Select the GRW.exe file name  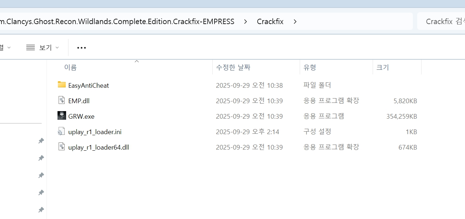(81, 116)
